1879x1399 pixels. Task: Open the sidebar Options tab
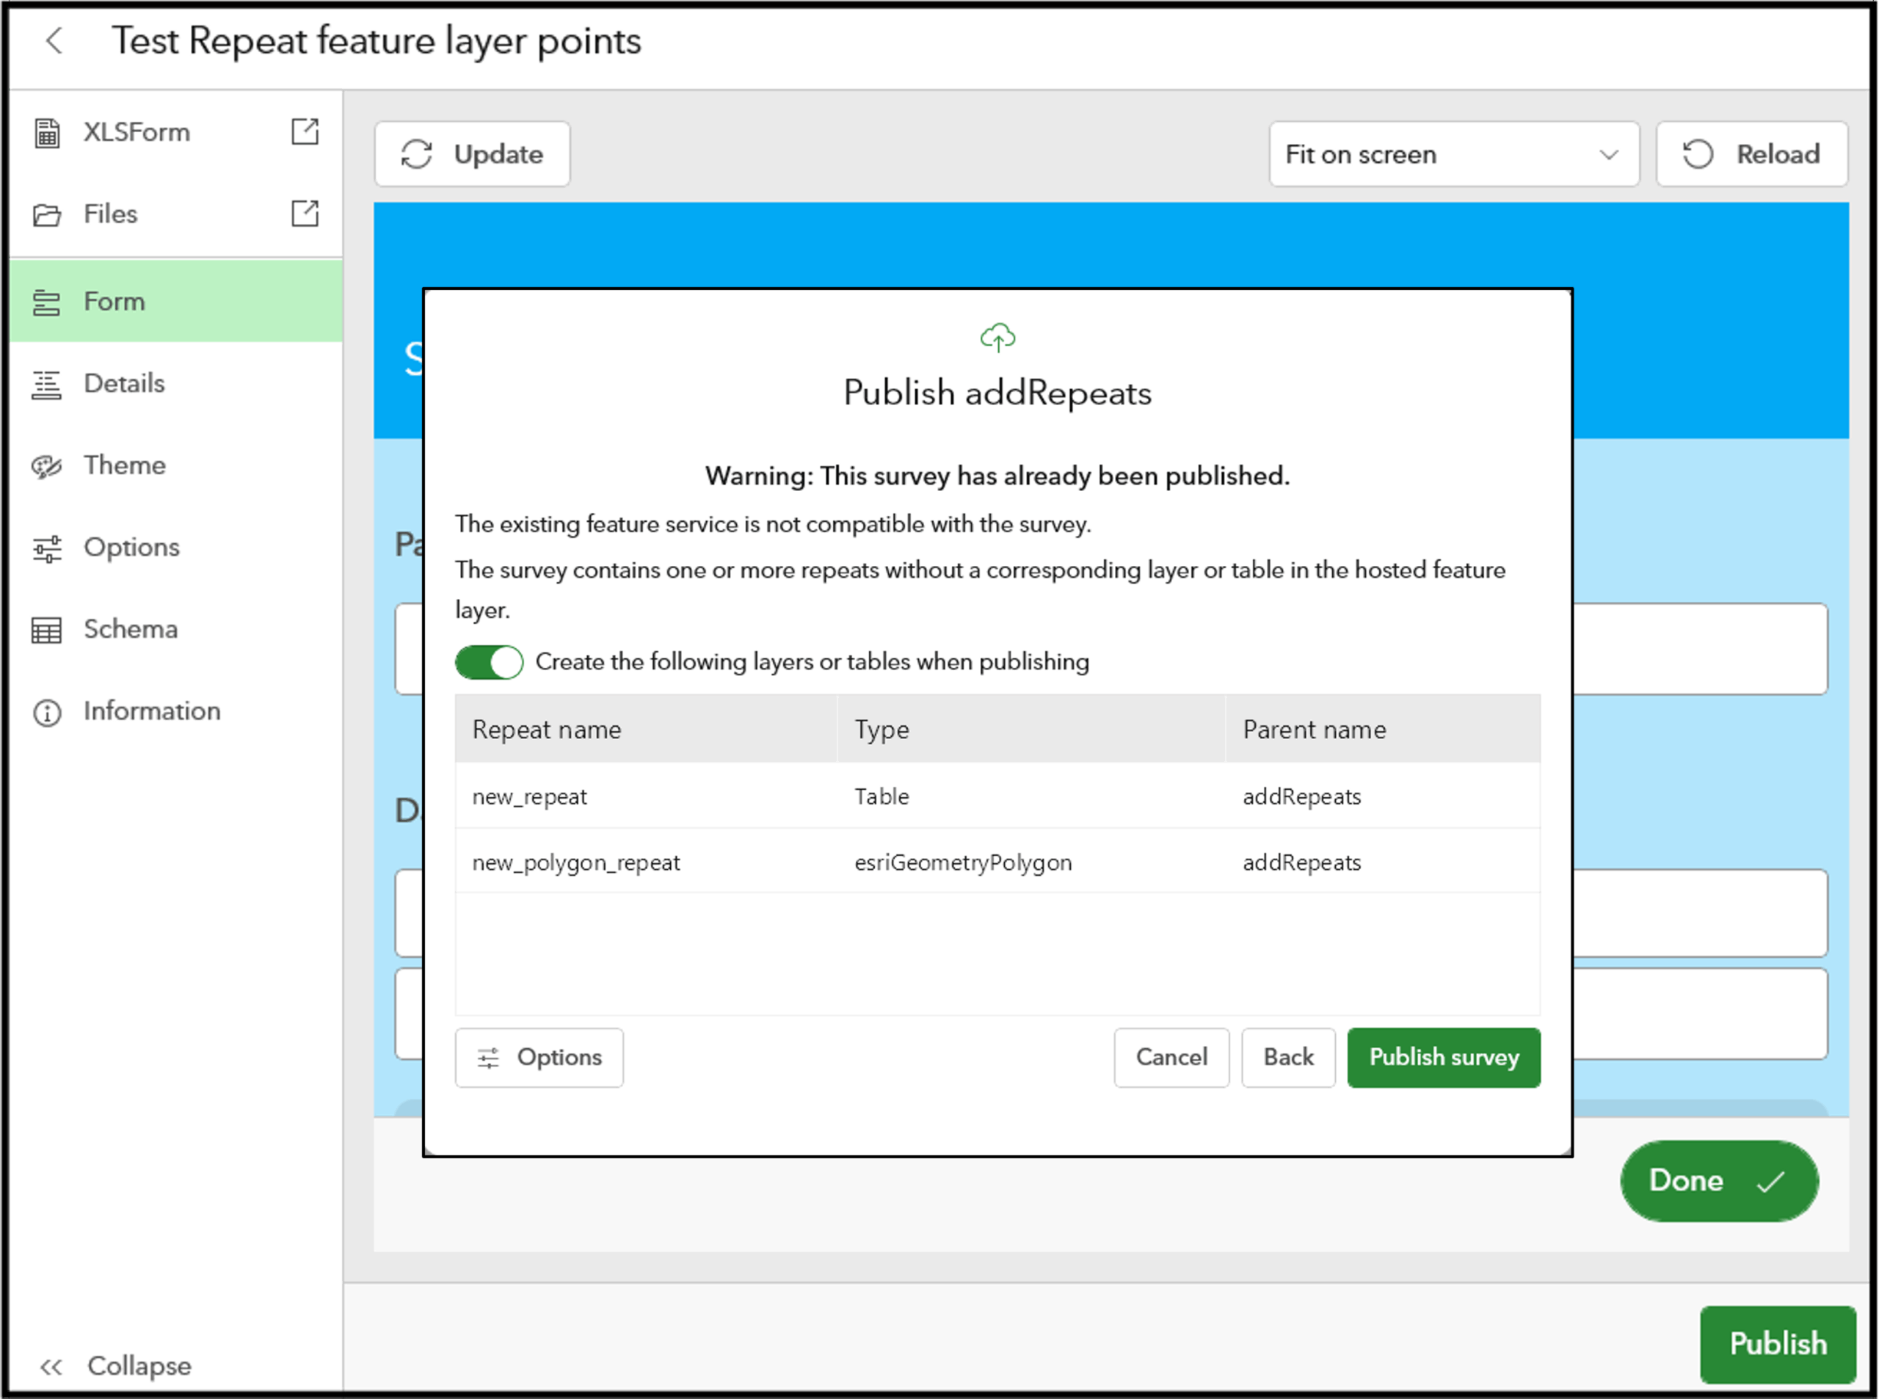(131, 547)
